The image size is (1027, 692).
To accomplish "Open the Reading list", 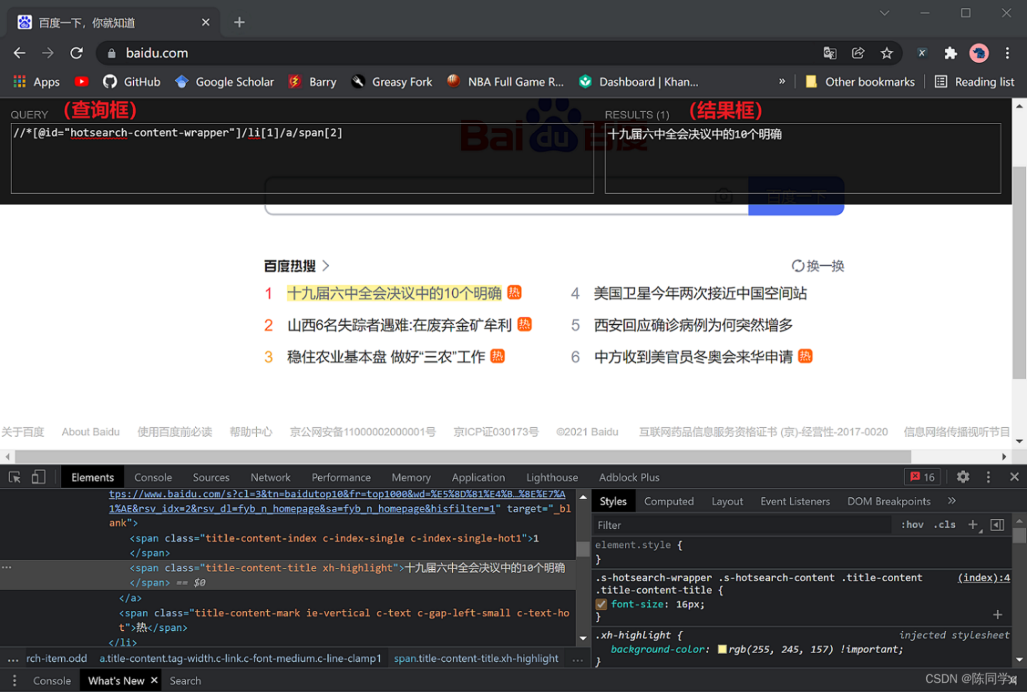I will coord(974,82).
